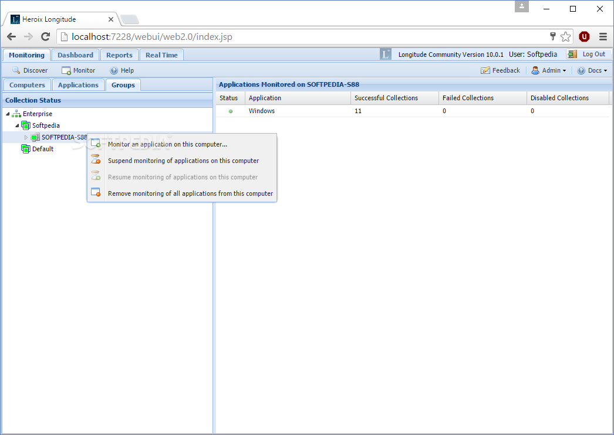
Task: Select the SOFTPEDIA-S88 tree label
Action: point(64,137)
